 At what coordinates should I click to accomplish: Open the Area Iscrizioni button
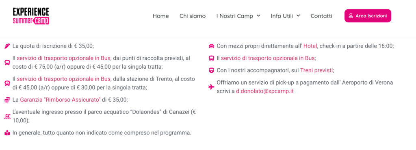368,16
